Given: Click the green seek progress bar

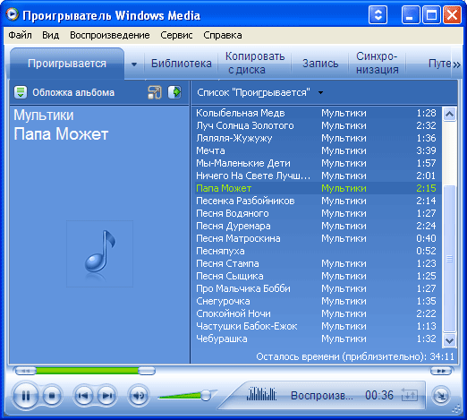Looking at the screenshot, I should pyautogui.click(x=87, y=371).
